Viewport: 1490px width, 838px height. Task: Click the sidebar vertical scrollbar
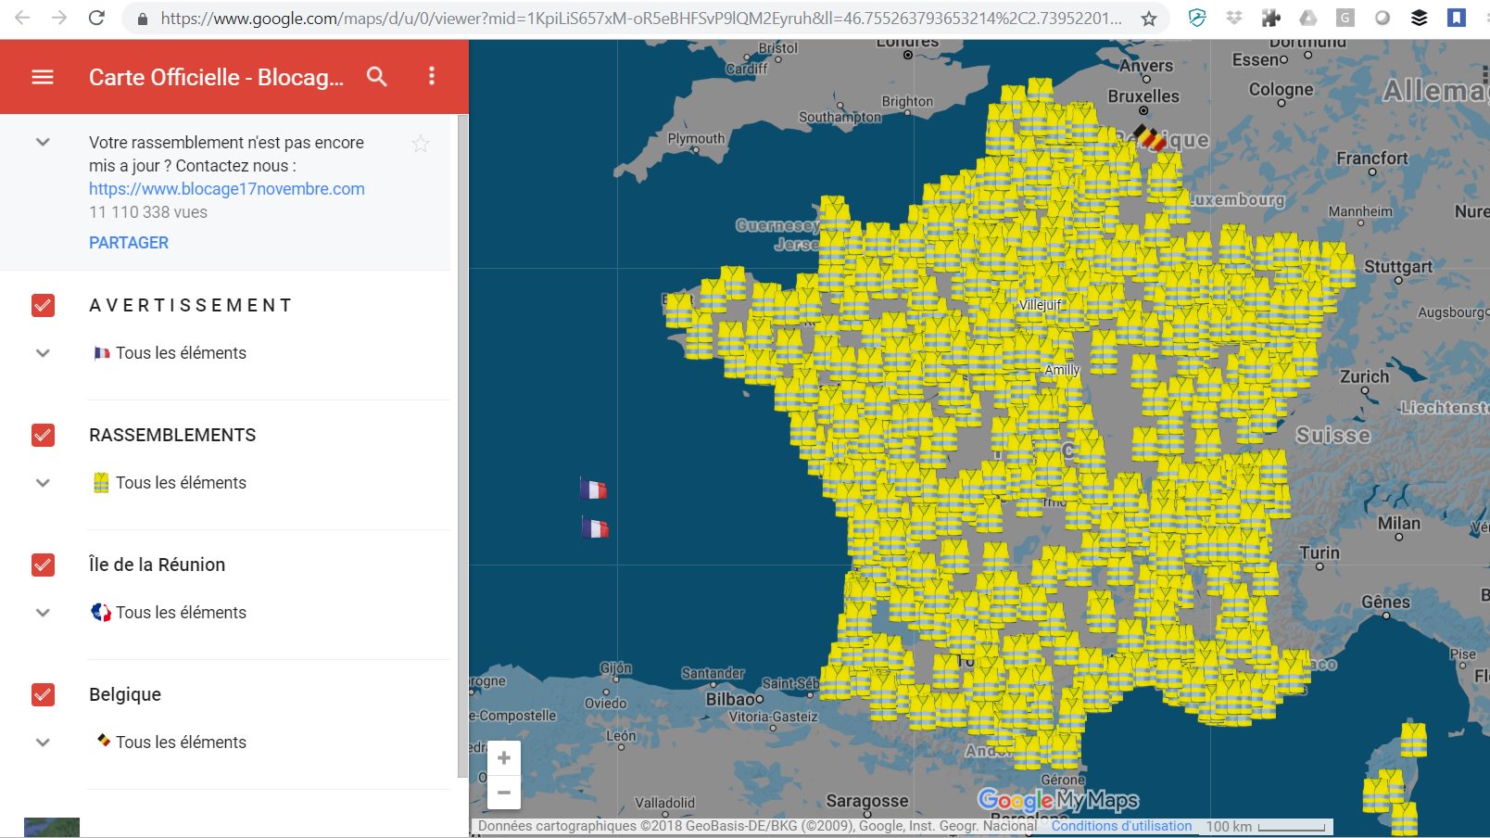[463, 445]
